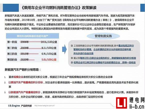The width and height of the screenshot is (145, 109).
Task: Click underlined 并允许进行自由交易 text
Action: coord(83,53)
